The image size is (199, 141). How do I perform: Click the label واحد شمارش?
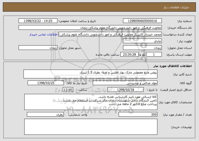point(78,115)
